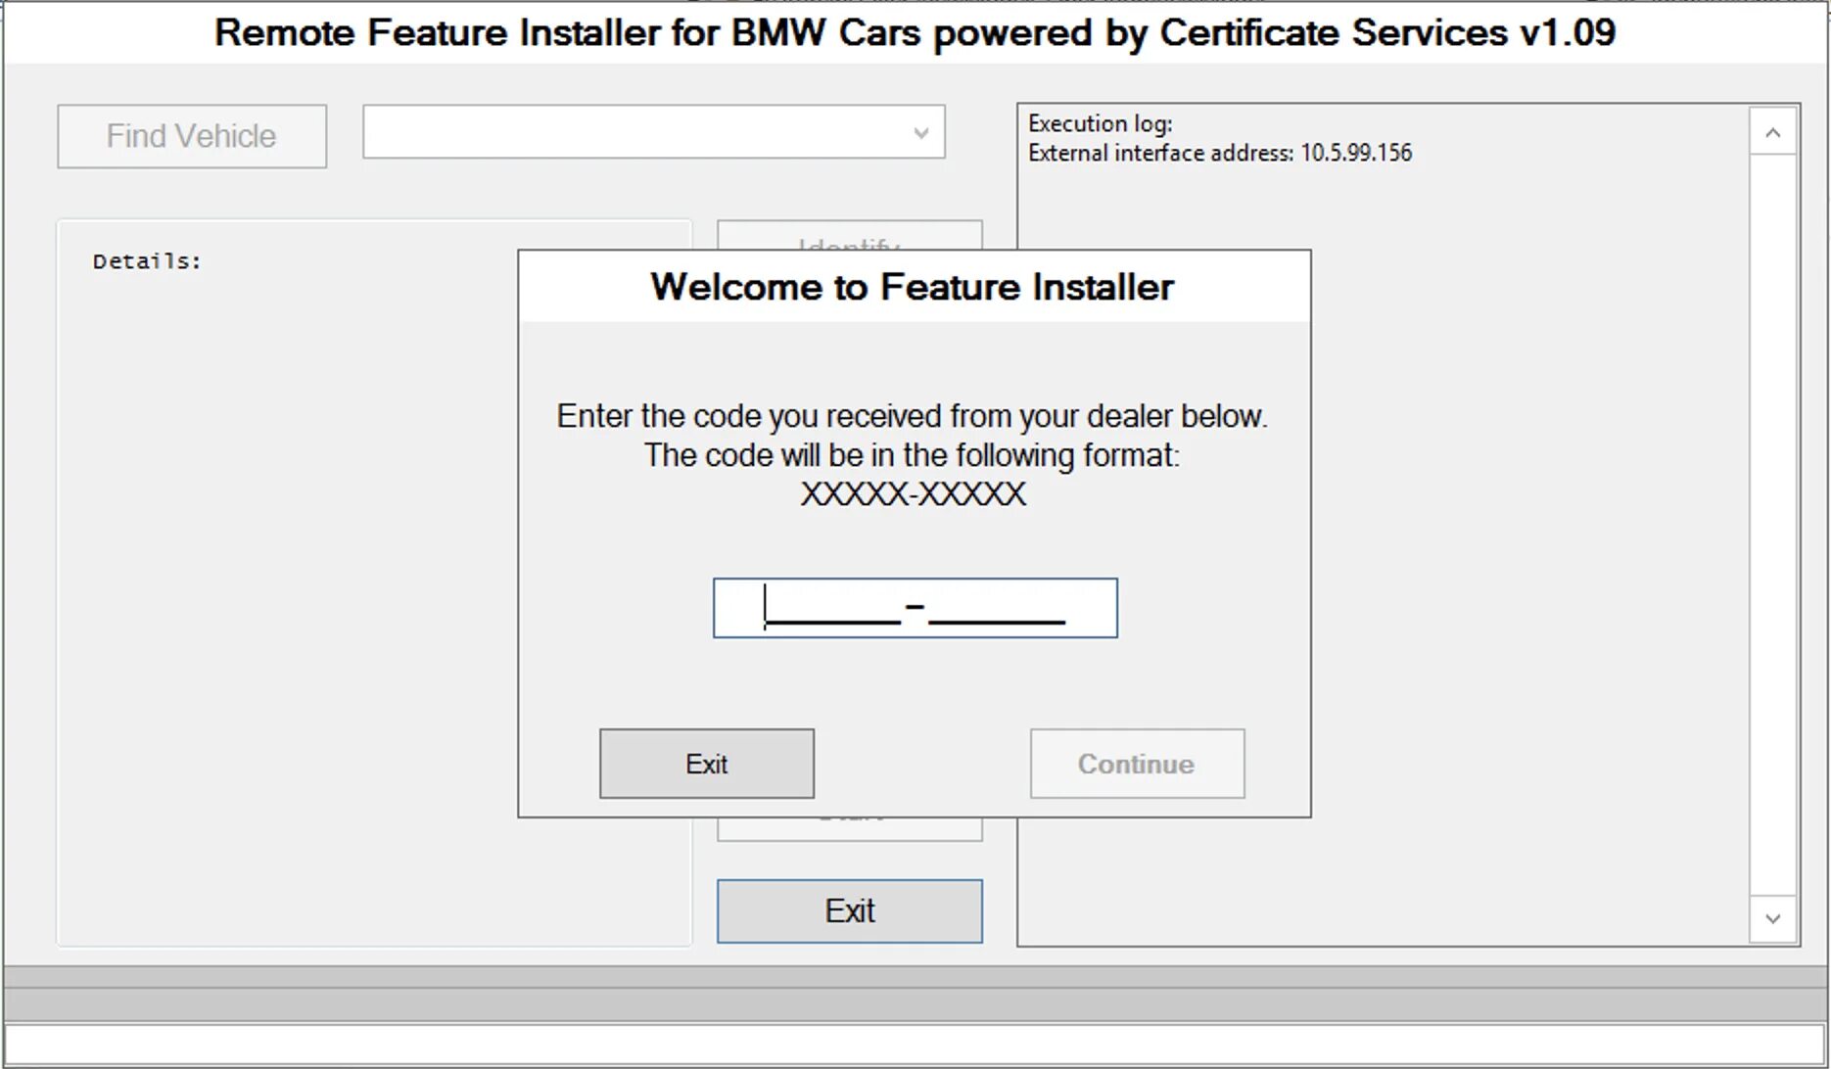Click Continue in the Welcome dialog
The width and height of the screenshot is (1831, 1069).
coord(1138,764)
